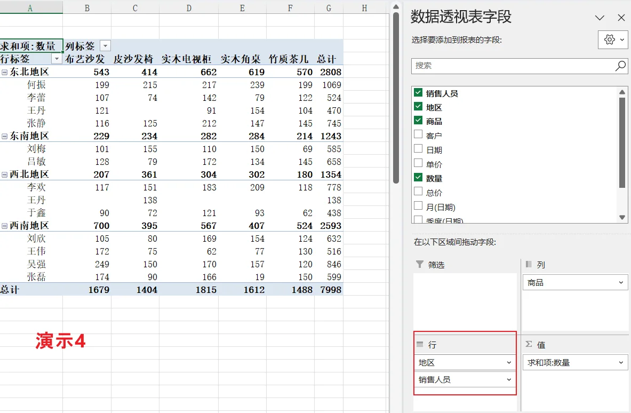The image size is (631, 413).
Task: Click the 求和项:数量 cell
Action: [x=30, y=46]
